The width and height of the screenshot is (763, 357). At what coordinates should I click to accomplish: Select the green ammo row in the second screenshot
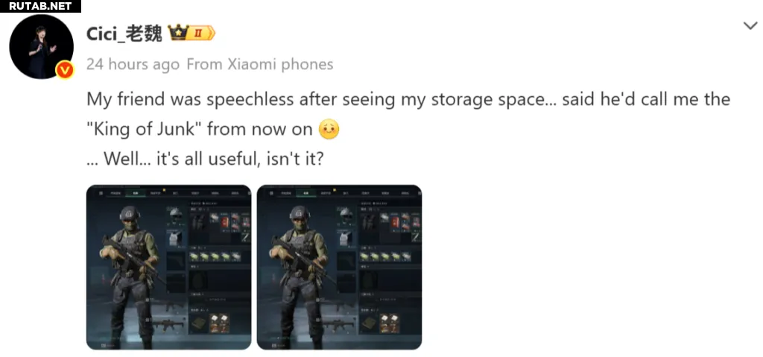pyautogui.click(x=385, y=256)
